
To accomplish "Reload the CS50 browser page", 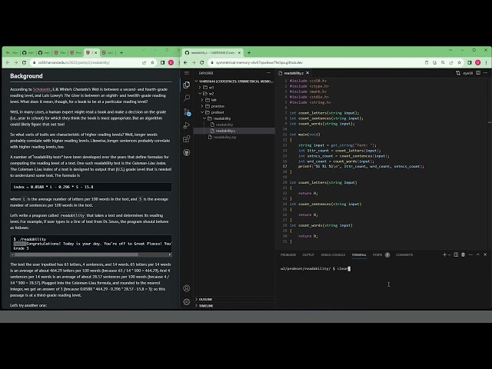I will (24, 62).
